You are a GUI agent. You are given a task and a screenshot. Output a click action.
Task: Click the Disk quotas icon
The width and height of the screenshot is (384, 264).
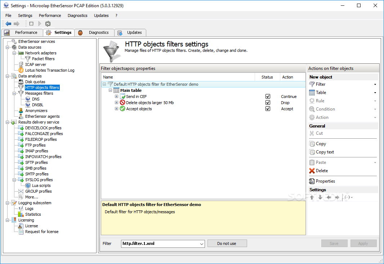click(21, 82)
